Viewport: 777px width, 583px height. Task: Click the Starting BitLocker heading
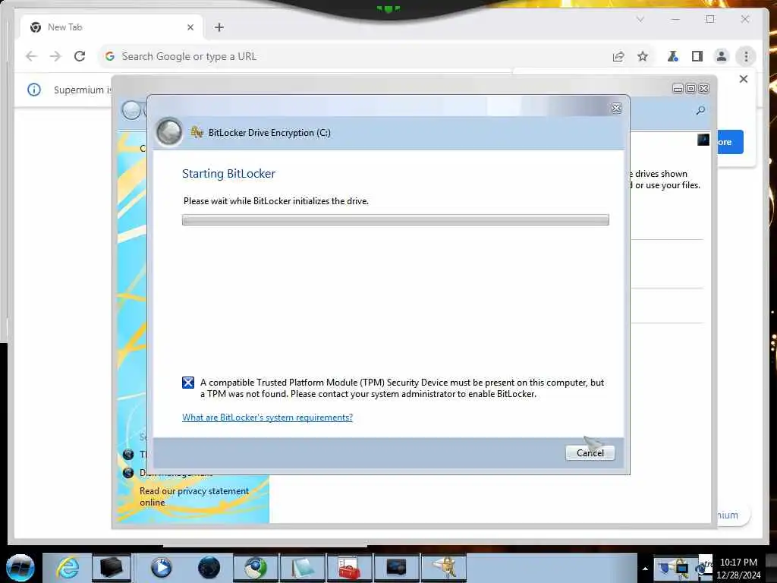click(228, 174)
